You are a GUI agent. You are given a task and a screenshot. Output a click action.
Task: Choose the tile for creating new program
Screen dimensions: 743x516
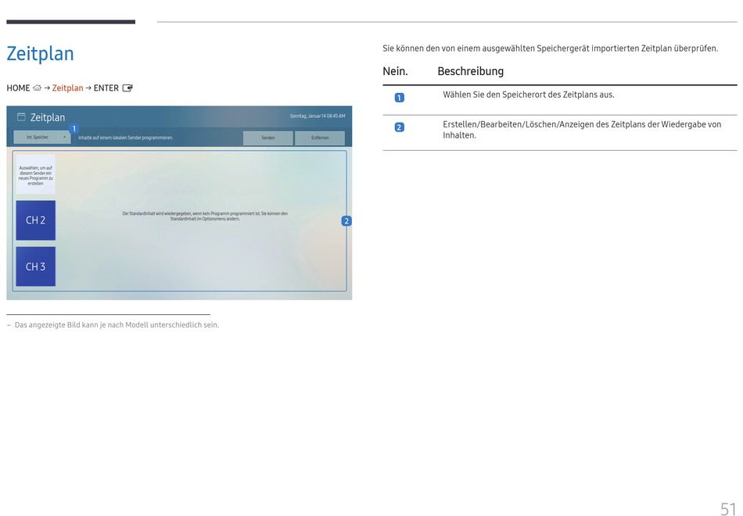pos(36,175)
